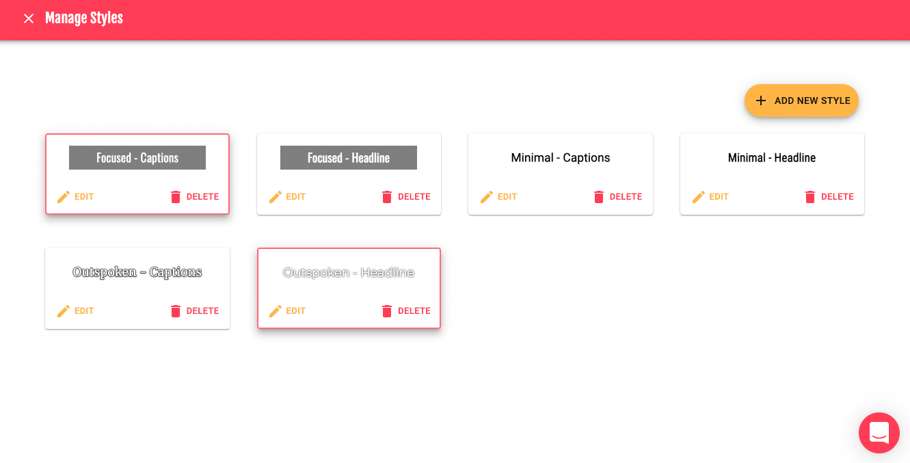910x463 pixels.
Task: Select the Minimal - Captions style card
Action: tap(561, 174)
